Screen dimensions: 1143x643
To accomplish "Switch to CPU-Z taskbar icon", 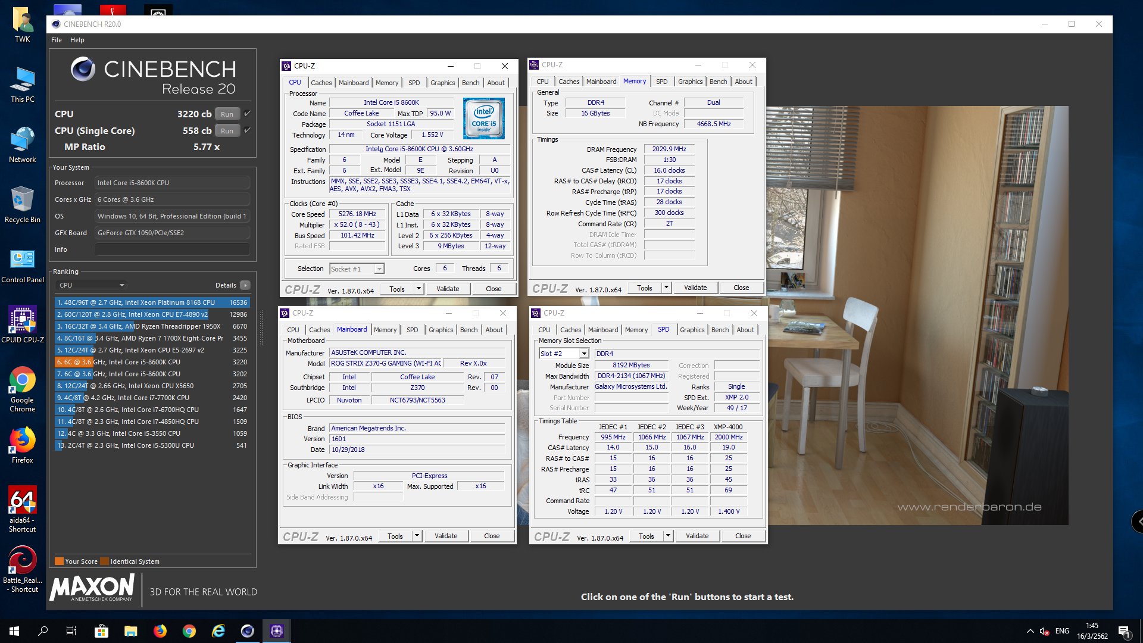I will (276, 631).
